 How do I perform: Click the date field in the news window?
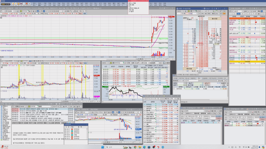56,107
